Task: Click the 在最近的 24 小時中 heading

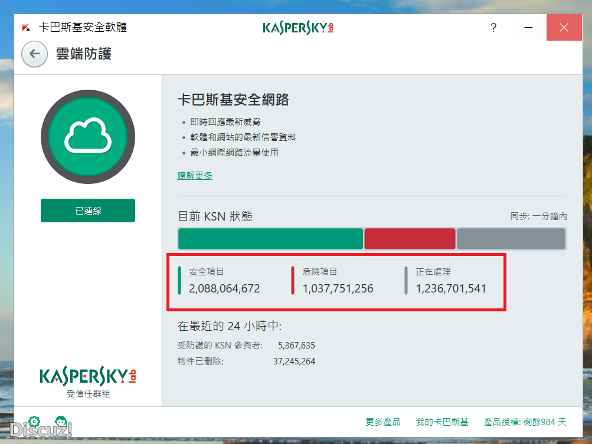Action: (x=230, y=325)
